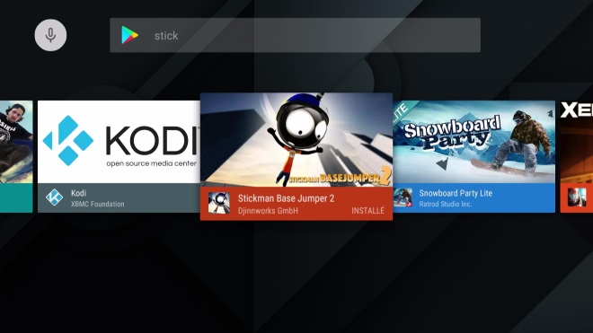
Task: Select the Kodi banner artwork
Action: pos(119,142)
